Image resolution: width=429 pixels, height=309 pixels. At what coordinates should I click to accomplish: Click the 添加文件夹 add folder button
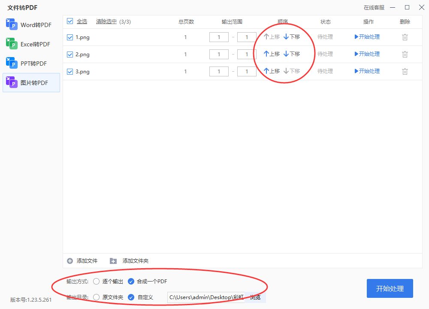click(x=129, y=261)
